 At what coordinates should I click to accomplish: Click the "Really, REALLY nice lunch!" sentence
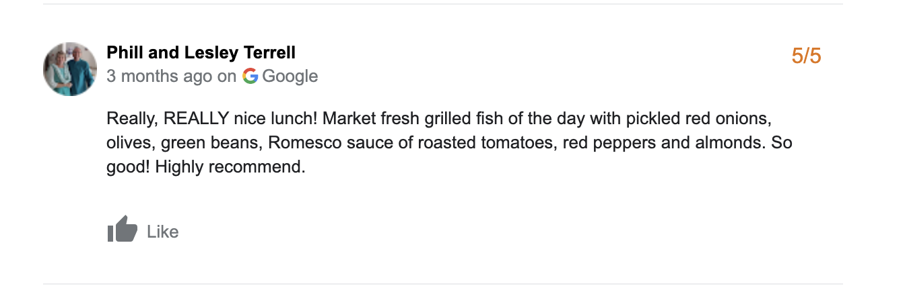click(213, 119)
